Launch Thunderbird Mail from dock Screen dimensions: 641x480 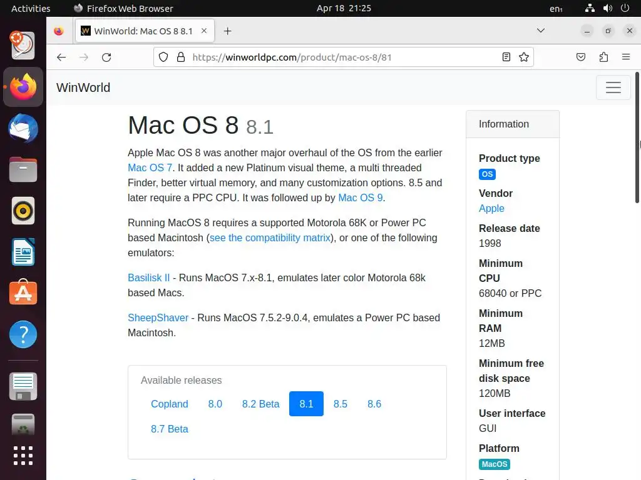pyautogui.click(x=23, y=128)
